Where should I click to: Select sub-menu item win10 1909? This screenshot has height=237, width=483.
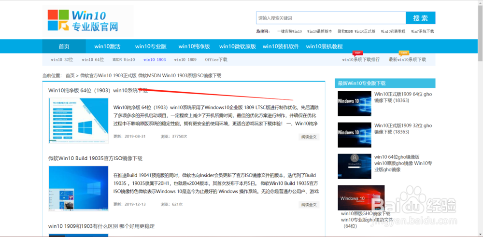185,60
